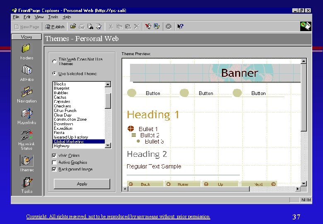Select the Highway theme
The height and width of the screenshot is (224, 323).
pyautogui.click(x=79, y=146)
